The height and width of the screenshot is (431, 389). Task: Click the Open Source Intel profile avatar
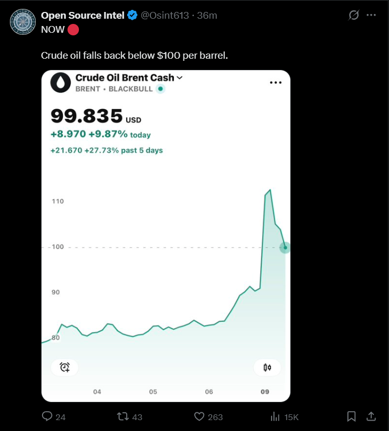[23, 21]
